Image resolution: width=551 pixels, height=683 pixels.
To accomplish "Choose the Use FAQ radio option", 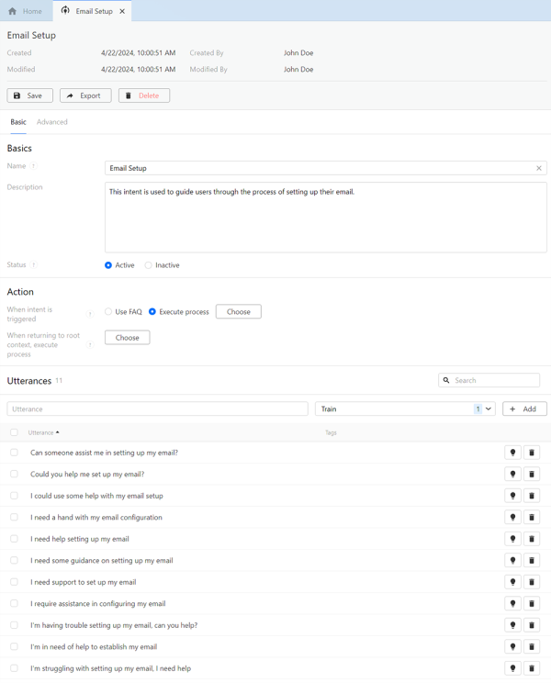I will coord(108,311).
